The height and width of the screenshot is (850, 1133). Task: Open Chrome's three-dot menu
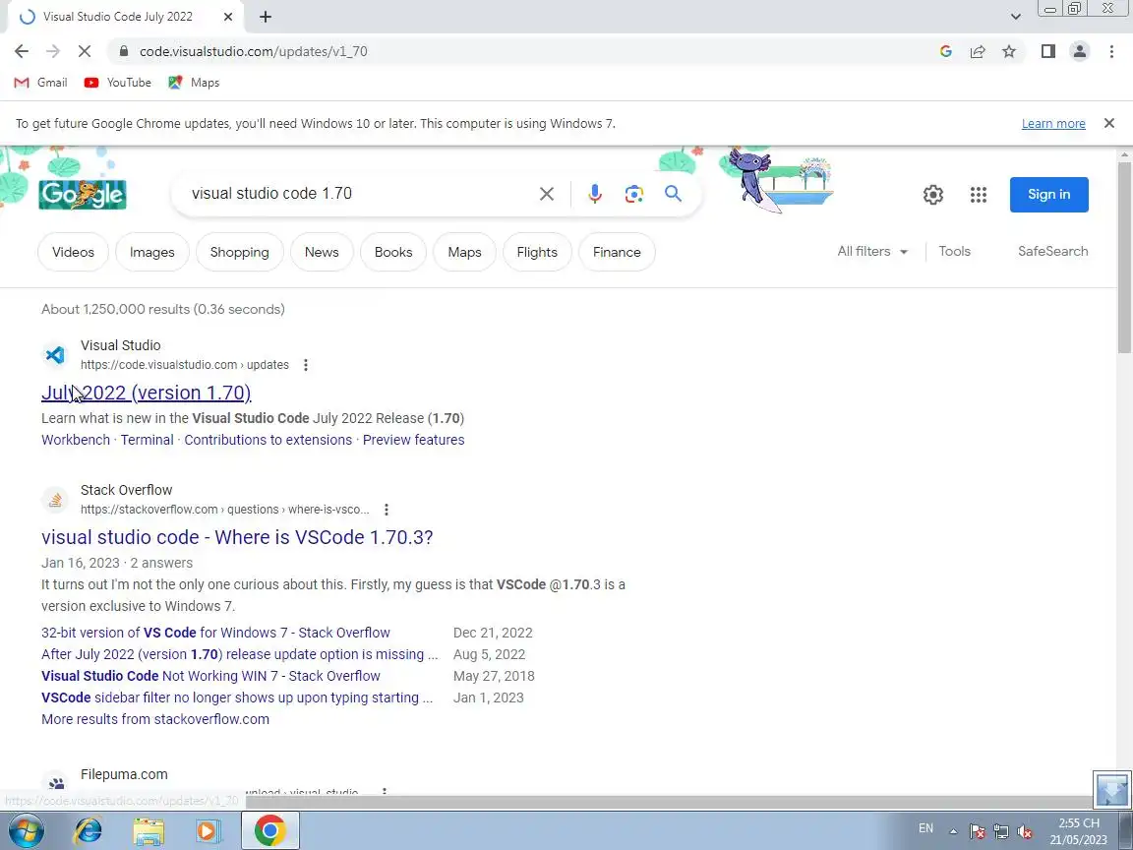point(1111,51)
